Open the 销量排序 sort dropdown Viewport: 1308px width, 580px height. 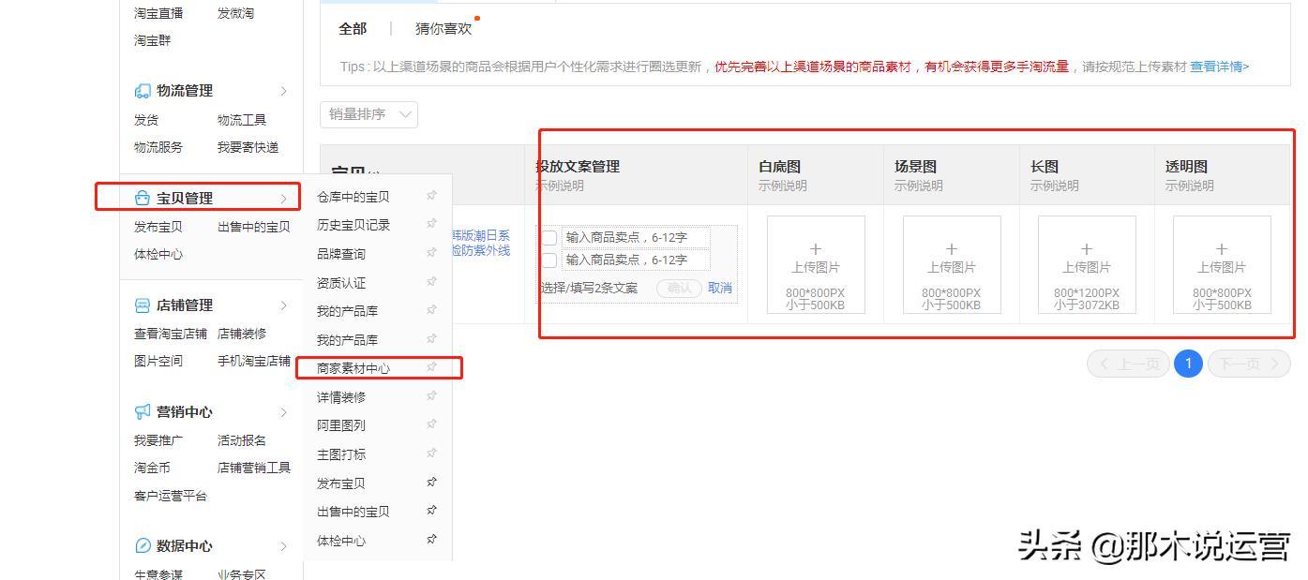(x=368, y=114)
